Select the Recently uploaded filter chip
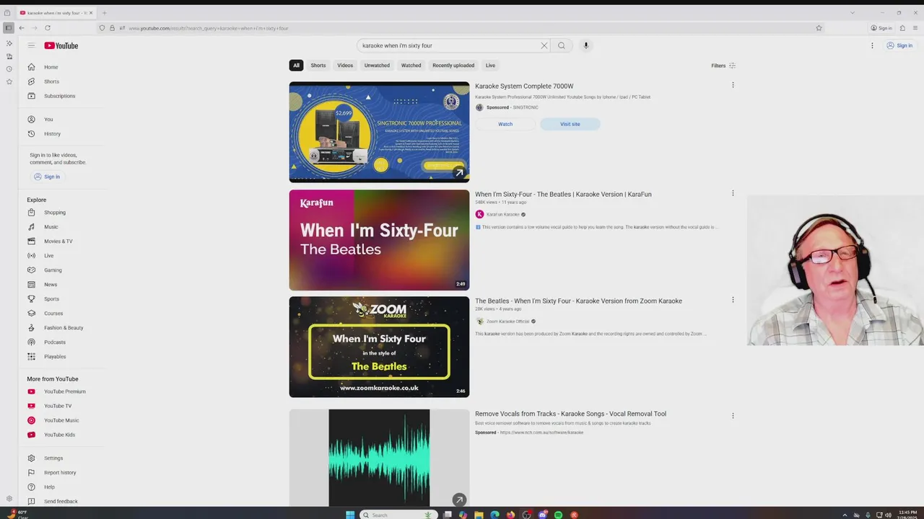This screenshot has height=519, width=924. coord(453,66)
